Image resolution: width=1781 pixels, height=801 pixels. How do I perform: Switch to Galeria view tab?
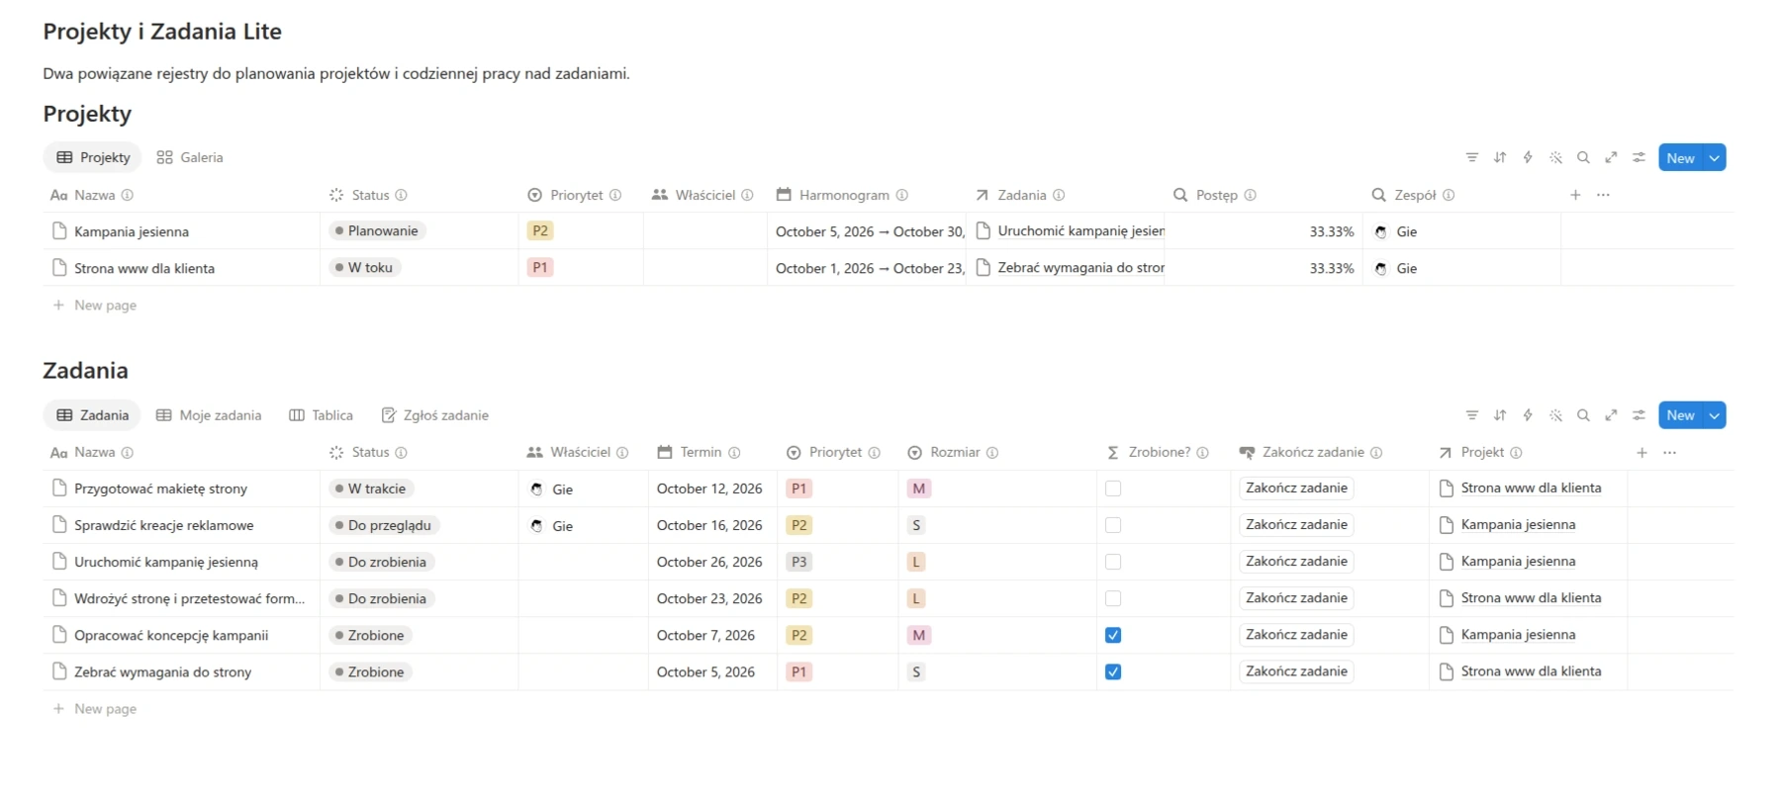190,157
